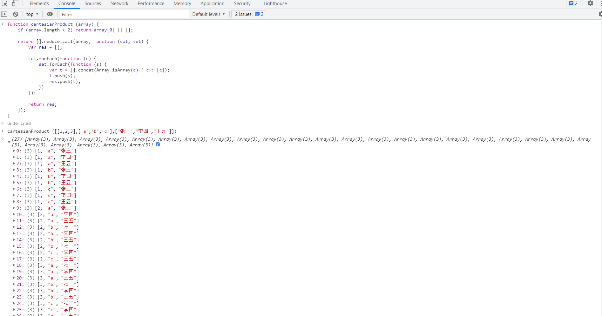
Task: Expand array item 6: [1, "c", "张三"]
Action: pyautogui.click(x=14, y=189)
